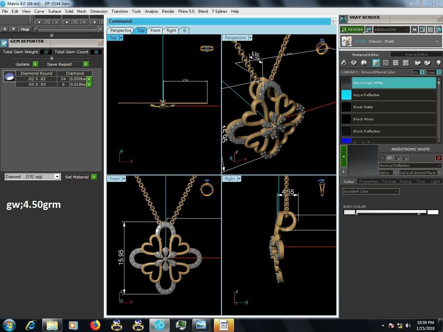Click the green arrow for 0.050tw row

pos(89,79)
